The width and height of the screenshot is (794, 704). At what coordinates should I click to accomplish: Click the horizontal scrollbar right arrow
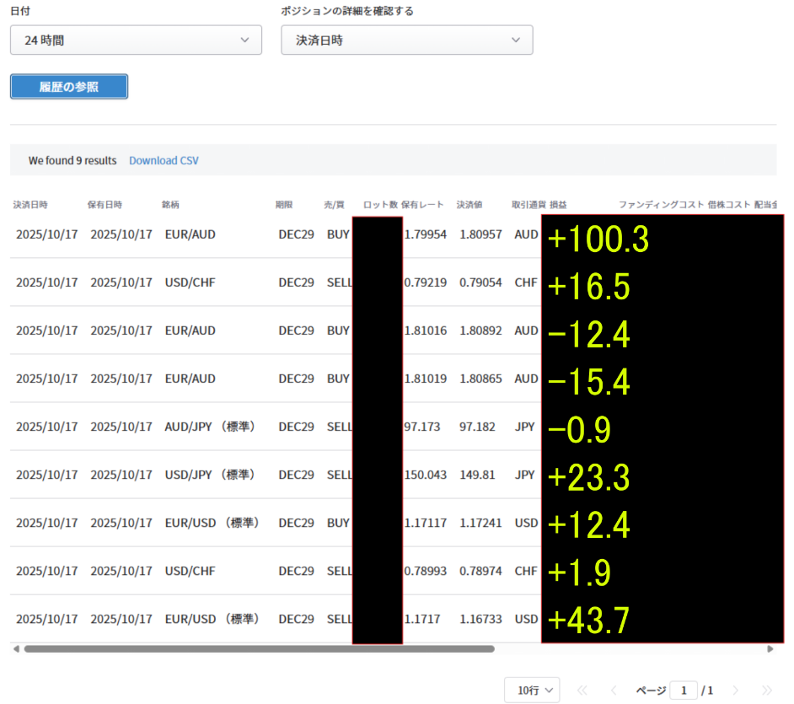pyautogui.click(x=770, y=649)
